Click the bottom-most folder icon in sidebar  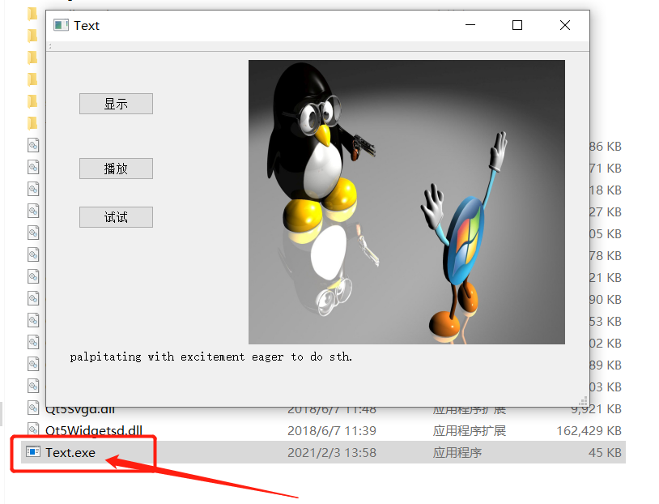32,123
